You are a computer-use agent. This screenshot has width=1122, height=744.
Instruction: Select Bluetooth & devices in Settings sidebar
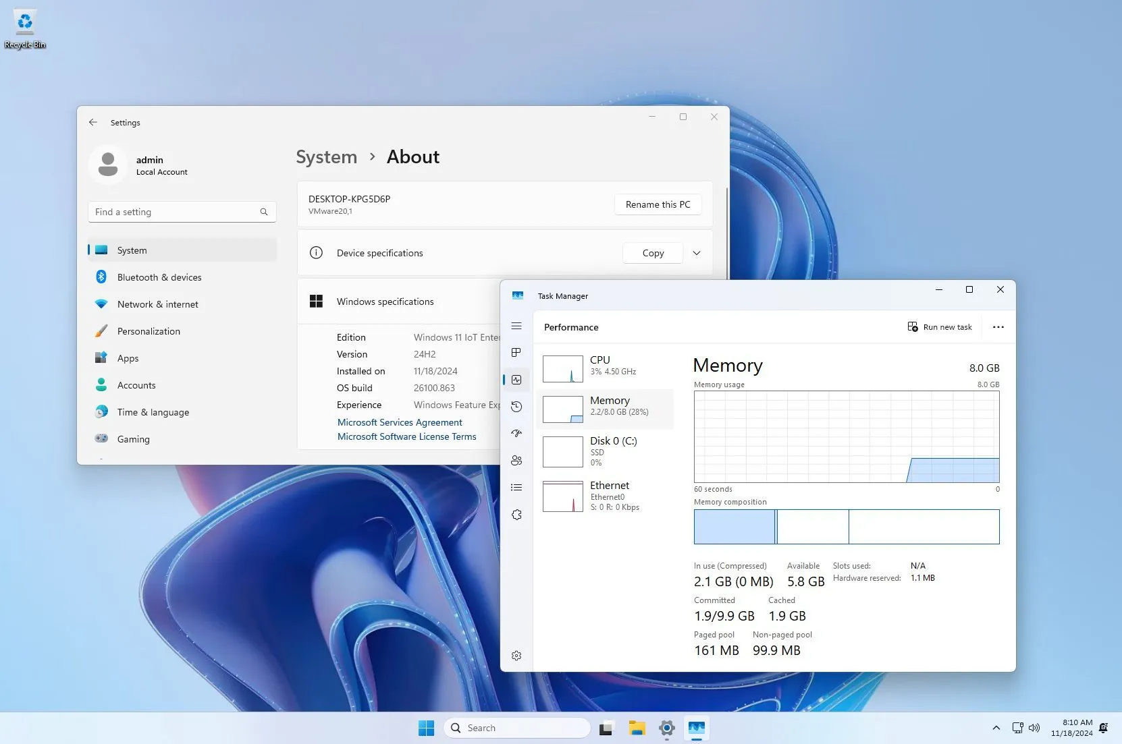159,277
